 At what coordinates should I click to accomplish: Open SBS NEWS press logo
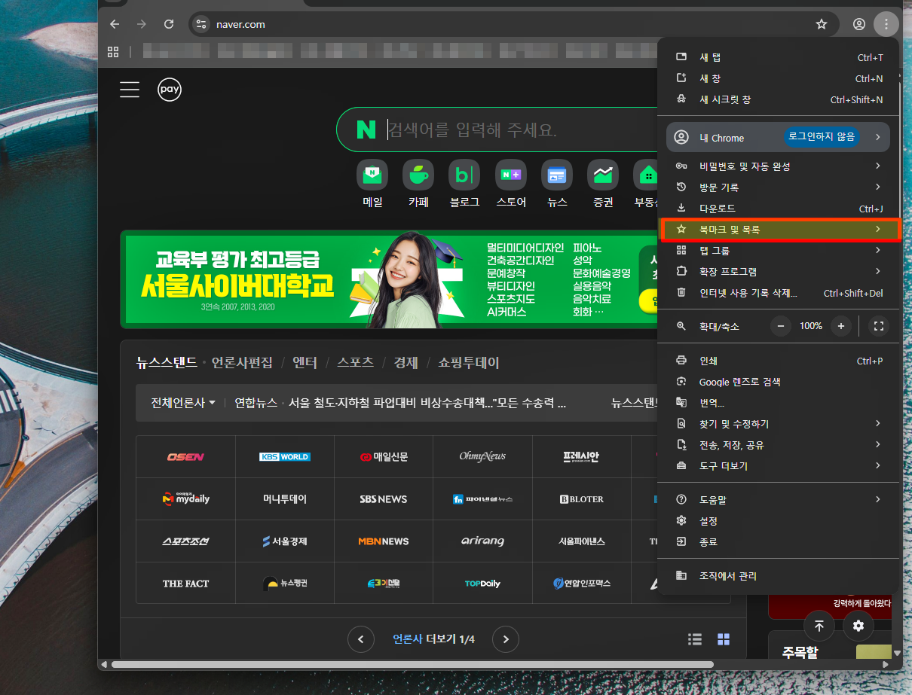pyautogui.click(x=384, y=499)
